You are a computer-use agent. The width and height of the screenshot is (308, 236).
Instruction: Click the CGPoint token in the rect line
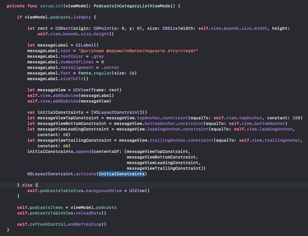(x=102, y=28)
